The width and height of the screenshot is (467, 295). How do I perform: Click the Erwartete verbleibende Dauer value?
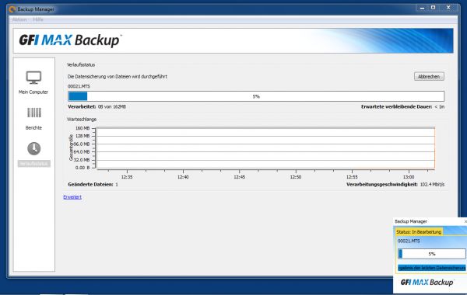click(x=439, y=106)
